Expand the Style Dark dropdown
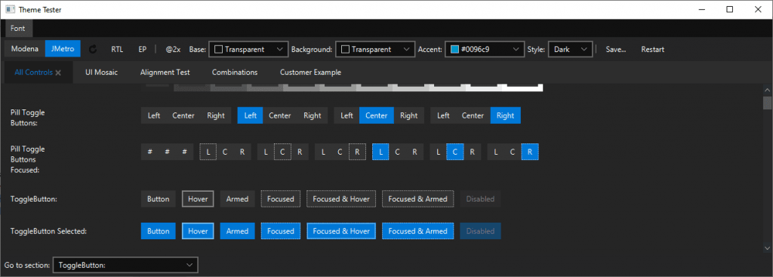Image resolution: width=773 pixels, height=277 pixels. tap(570, 49)
